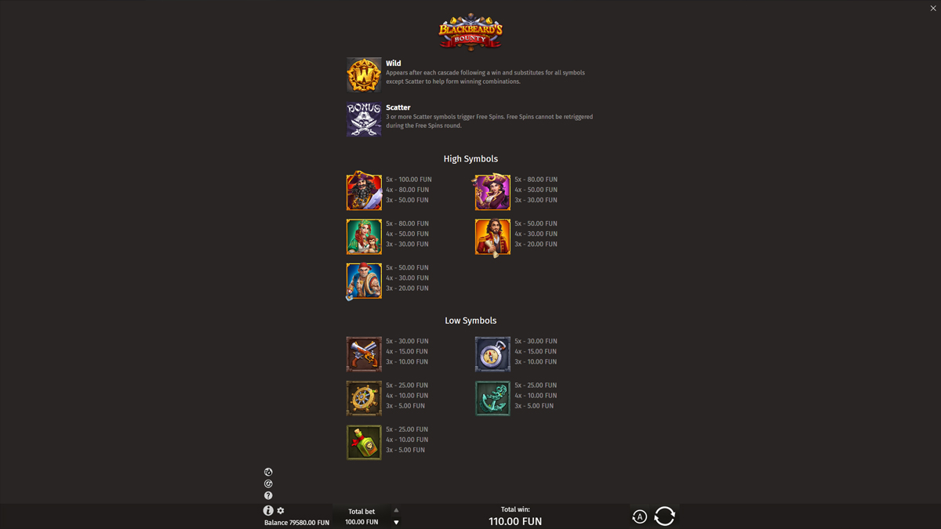Click the second round icon above help

coord(268,484)
